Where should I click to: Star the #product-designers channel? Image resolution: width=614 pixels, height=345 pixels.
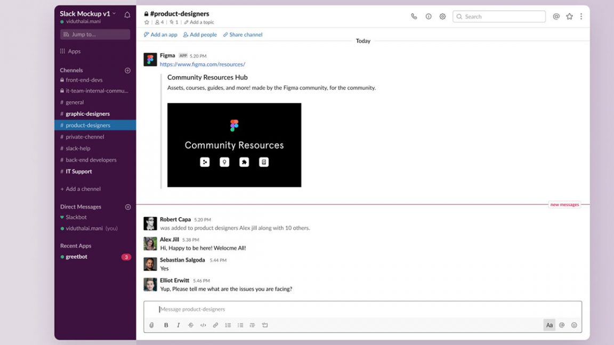tap(147, 22)
